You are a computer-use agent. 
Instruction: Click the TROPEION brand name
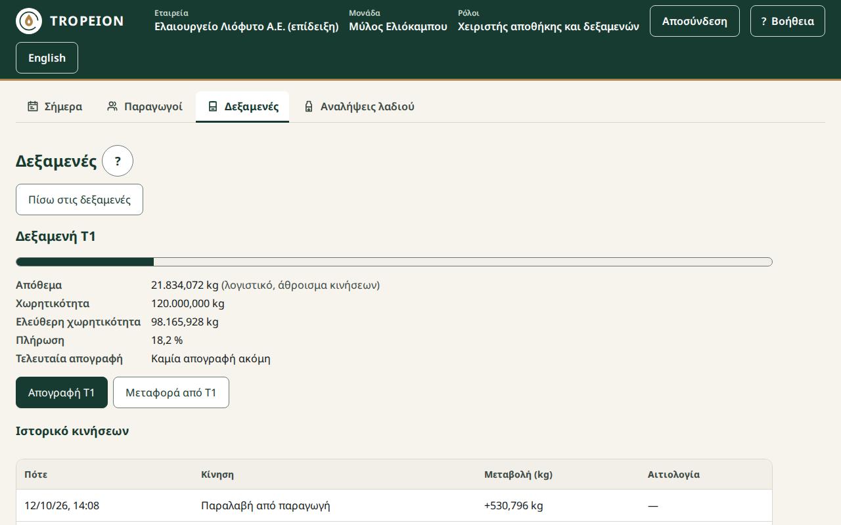click(x=87, y=21)
